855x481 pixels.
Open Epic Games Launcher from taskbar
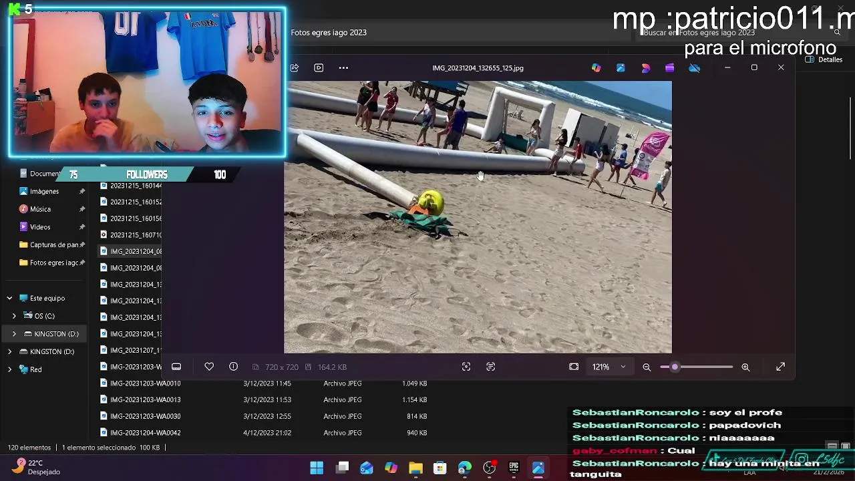click(514, 468)
